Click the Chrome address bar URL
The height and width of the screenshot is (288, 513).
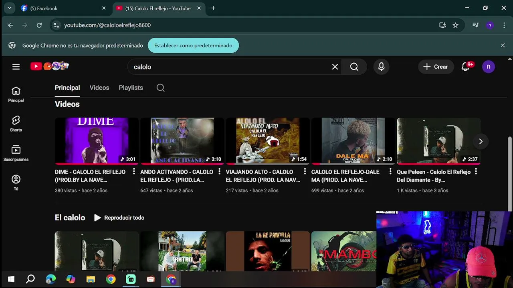pos(107,25)
